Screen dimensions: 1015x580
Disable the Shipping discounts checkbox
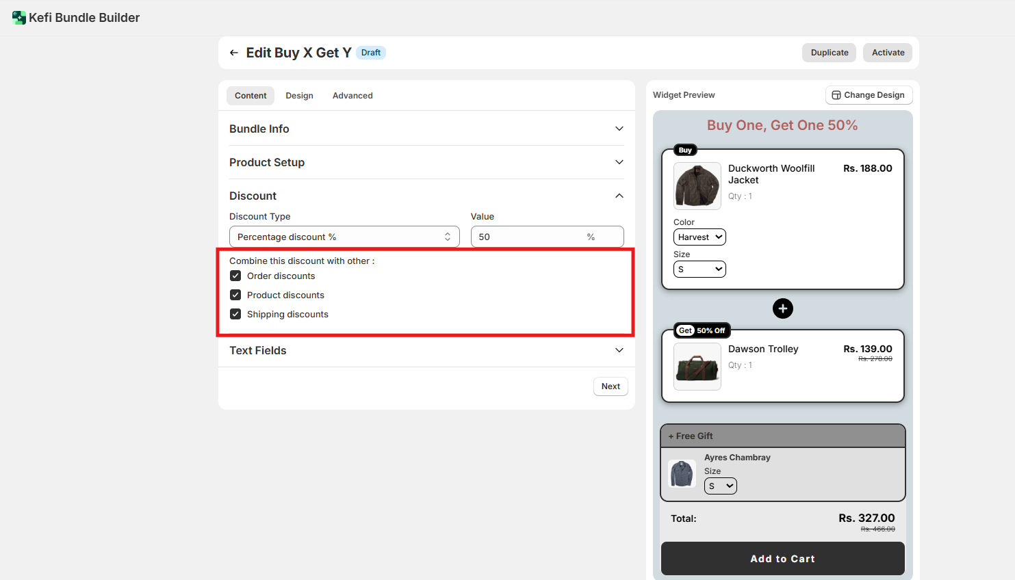pyautogui.click(x=235, y=315)
